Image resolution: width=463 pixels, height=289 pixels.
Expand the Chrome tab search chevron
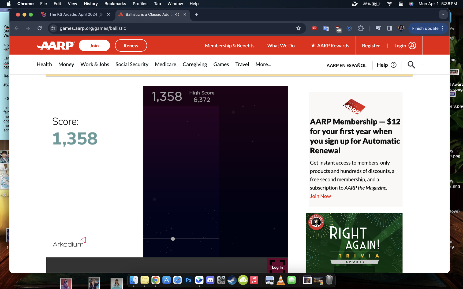(443, 14)
